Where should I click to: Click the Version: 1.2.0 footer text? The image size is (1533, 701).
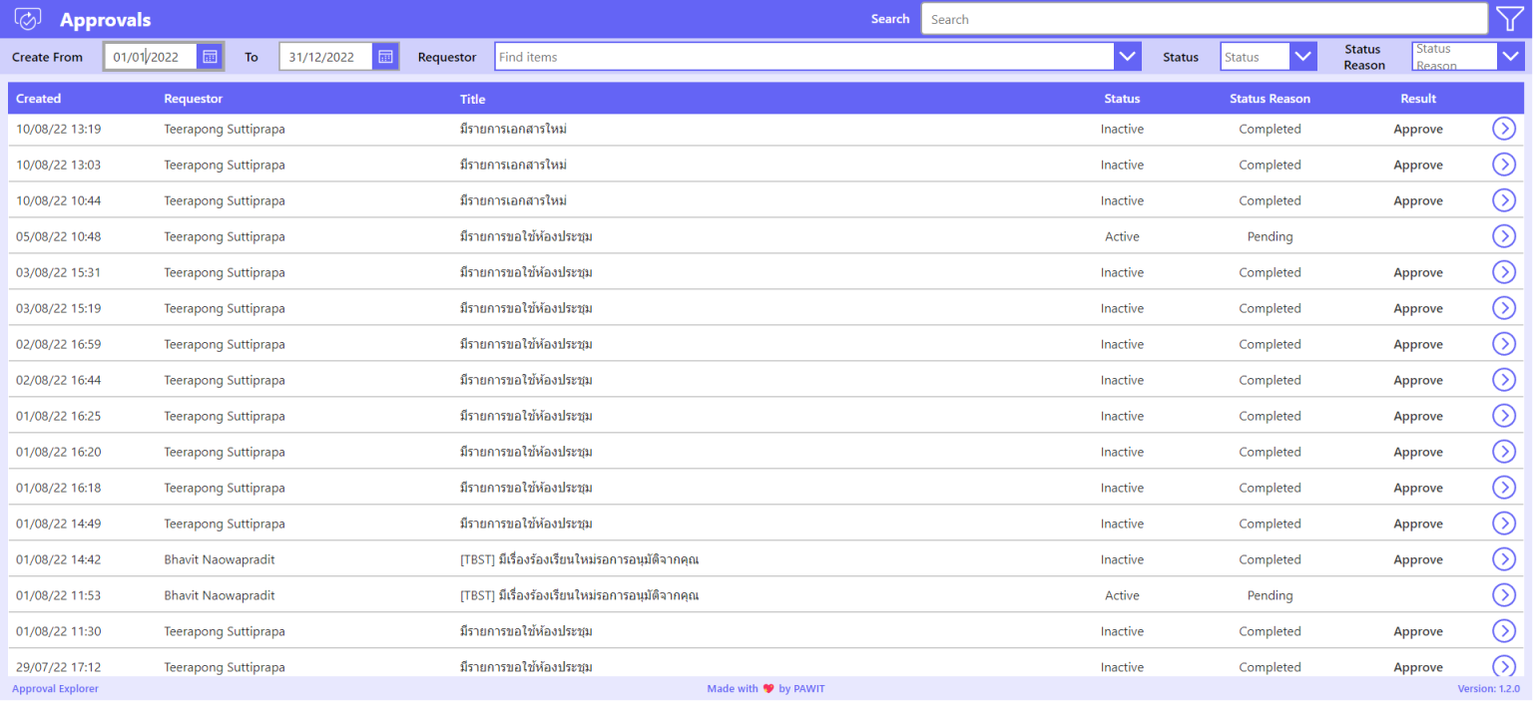1490,689
